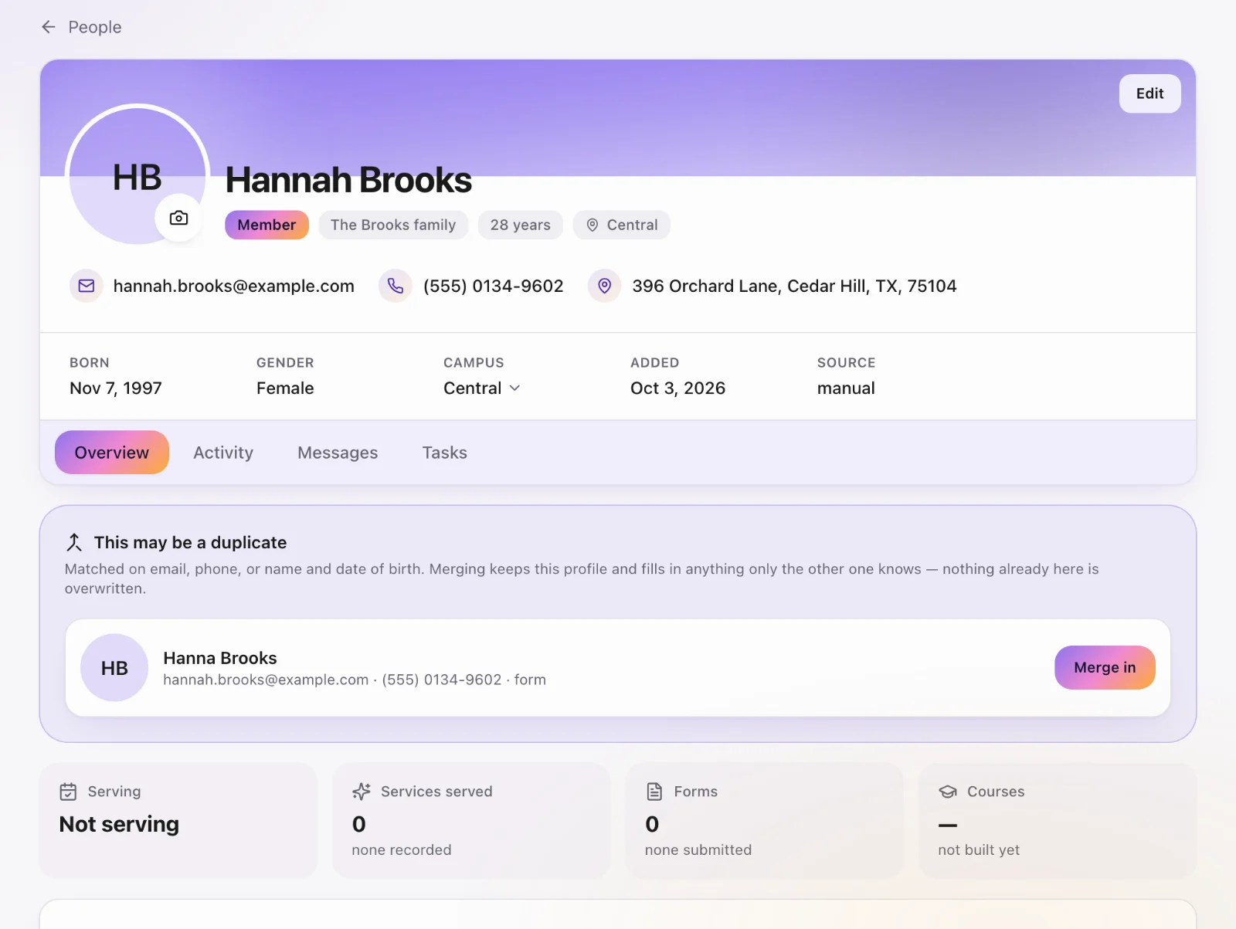Click the 28 years chip
1236x929 pixels.
(x=521, y=225)
